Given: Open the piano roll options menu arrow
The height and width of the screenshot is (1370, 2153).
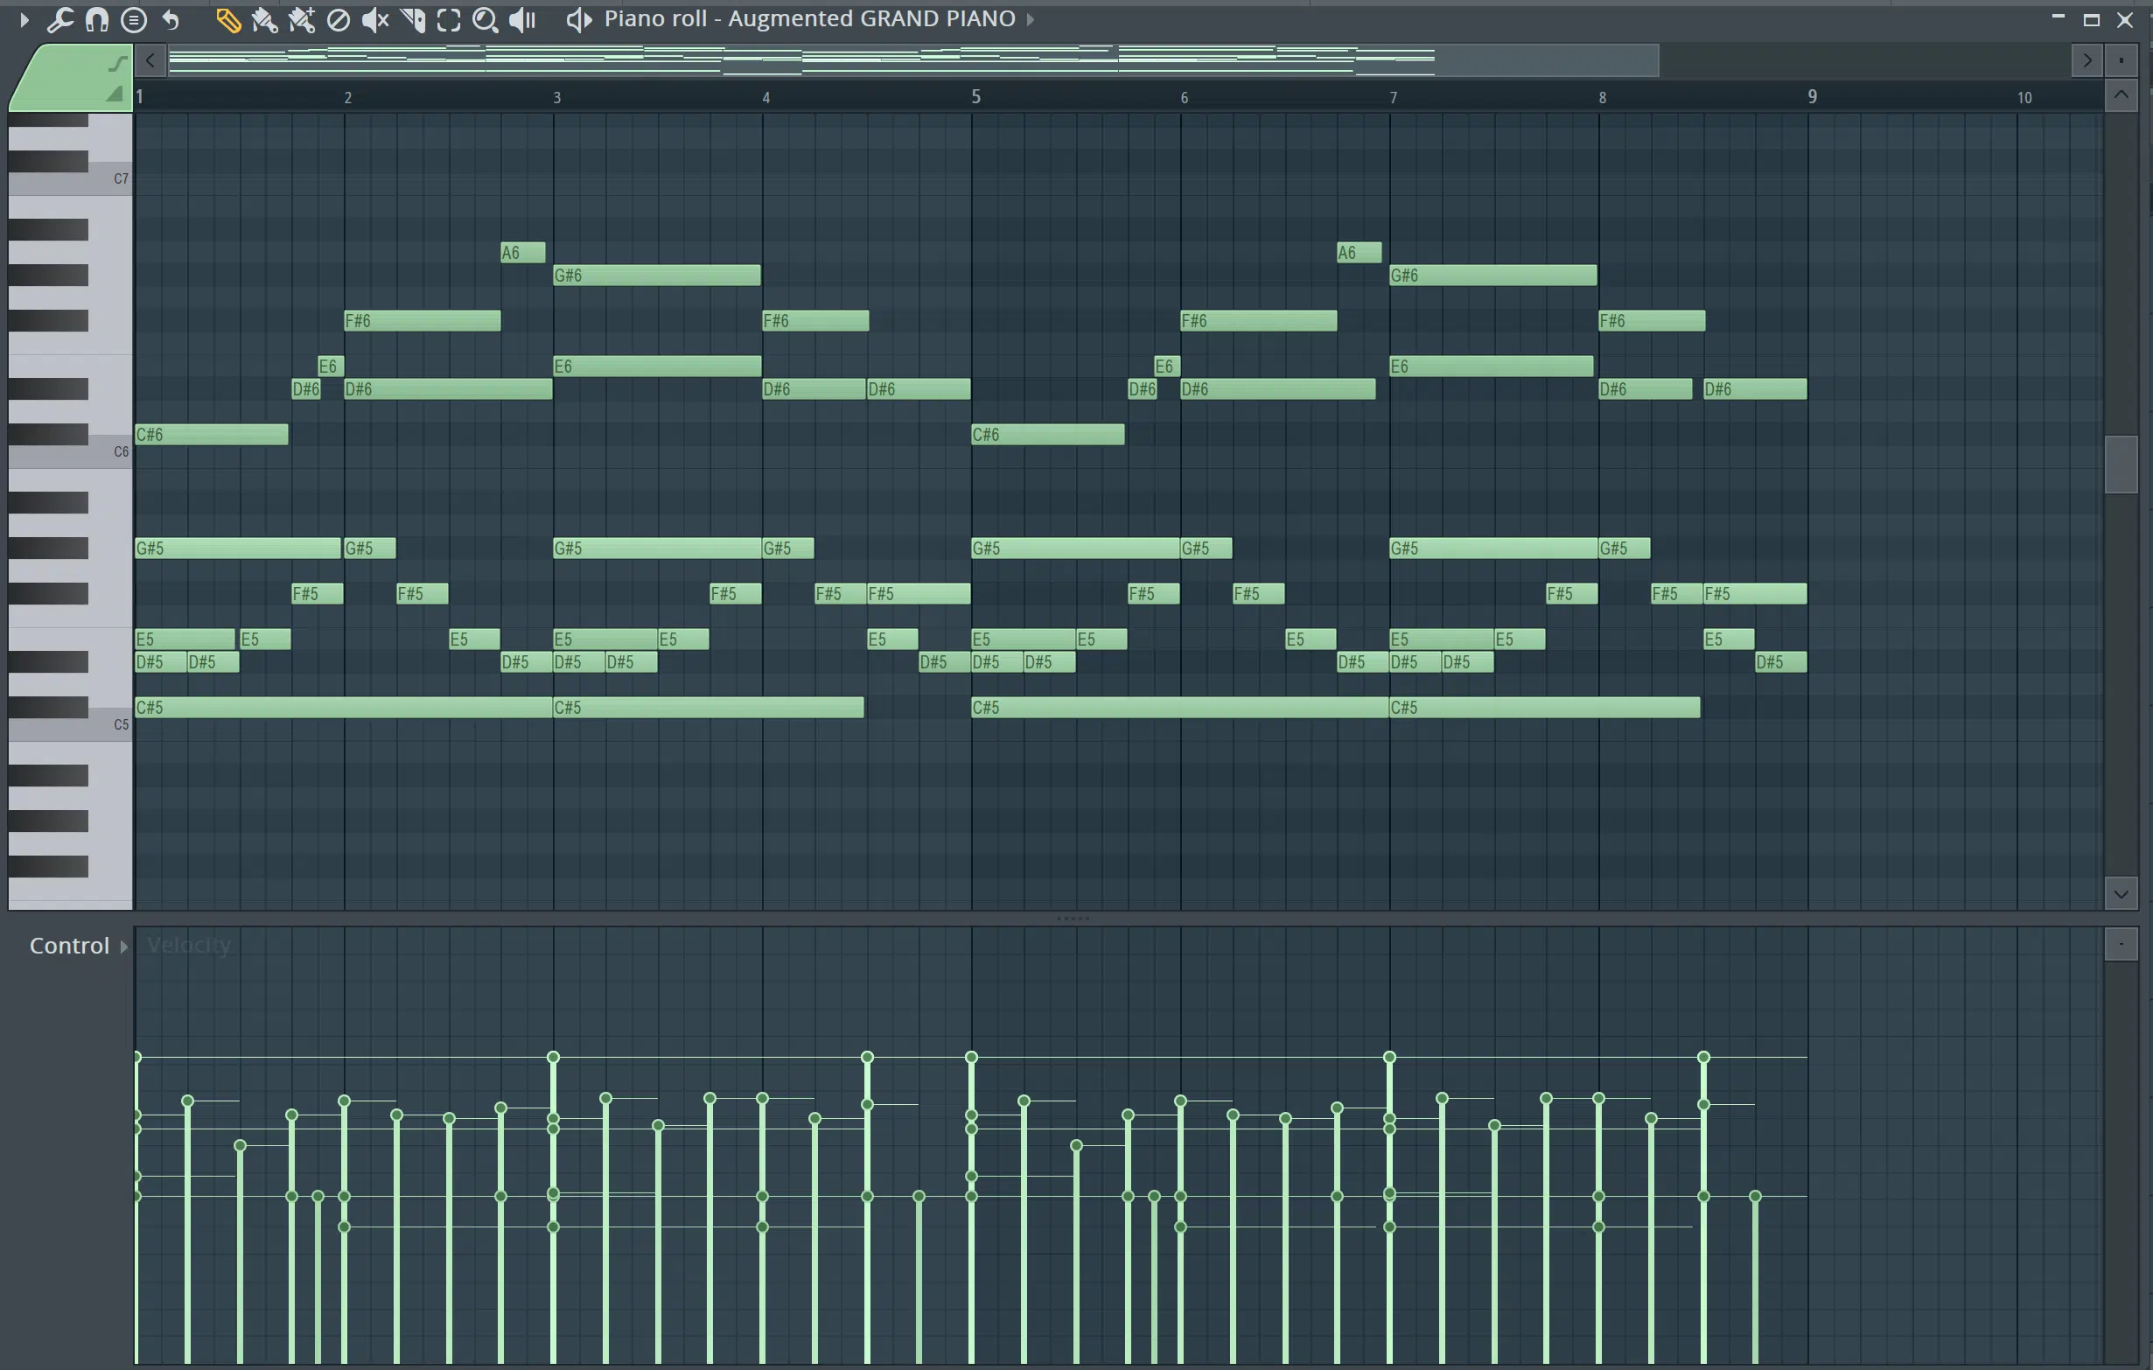Looking at the screenshot, I should 24,18.
